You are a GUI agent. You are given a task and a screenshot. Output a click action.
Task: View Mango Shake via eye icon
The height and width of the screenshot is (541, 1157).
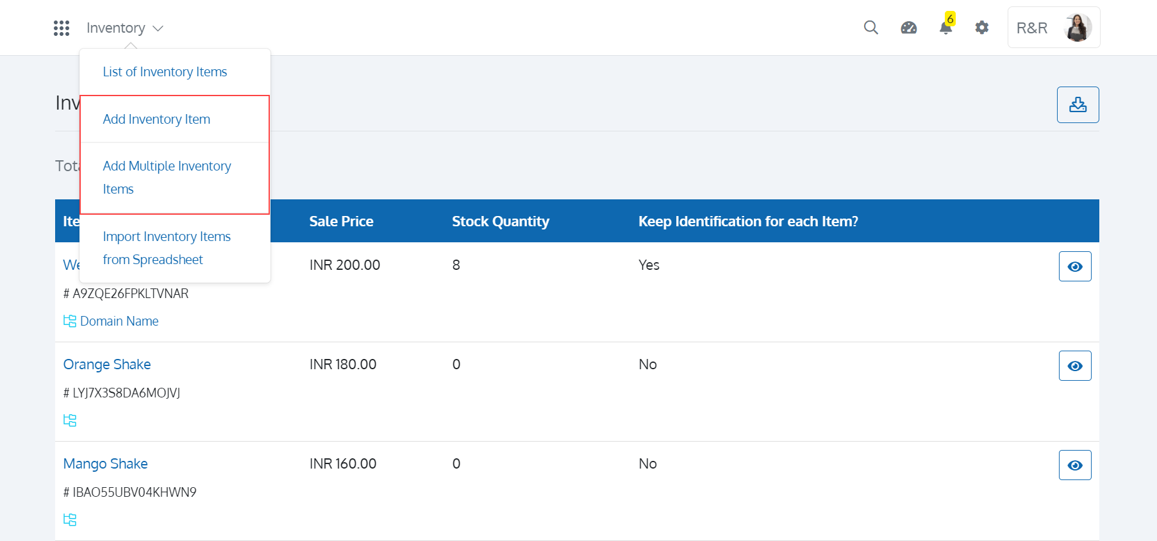pyautogui.click(x=1075, y=465)
